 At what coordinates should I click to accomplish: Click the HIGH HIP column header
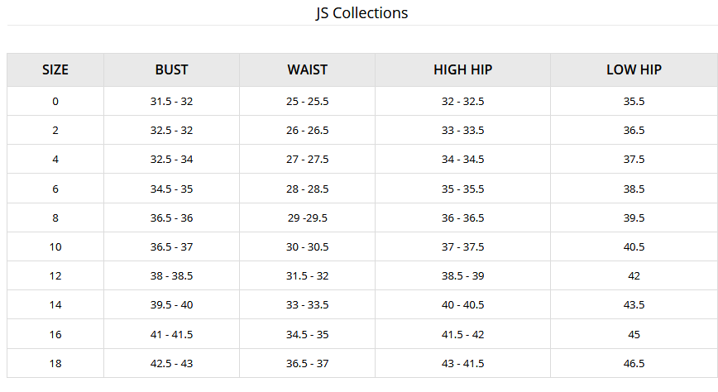tap(462, 70)
